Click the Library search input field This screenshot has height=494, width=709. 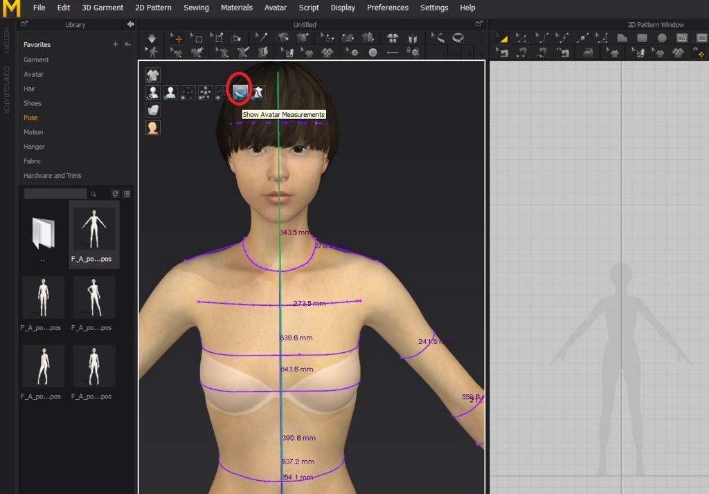[55, 194]
